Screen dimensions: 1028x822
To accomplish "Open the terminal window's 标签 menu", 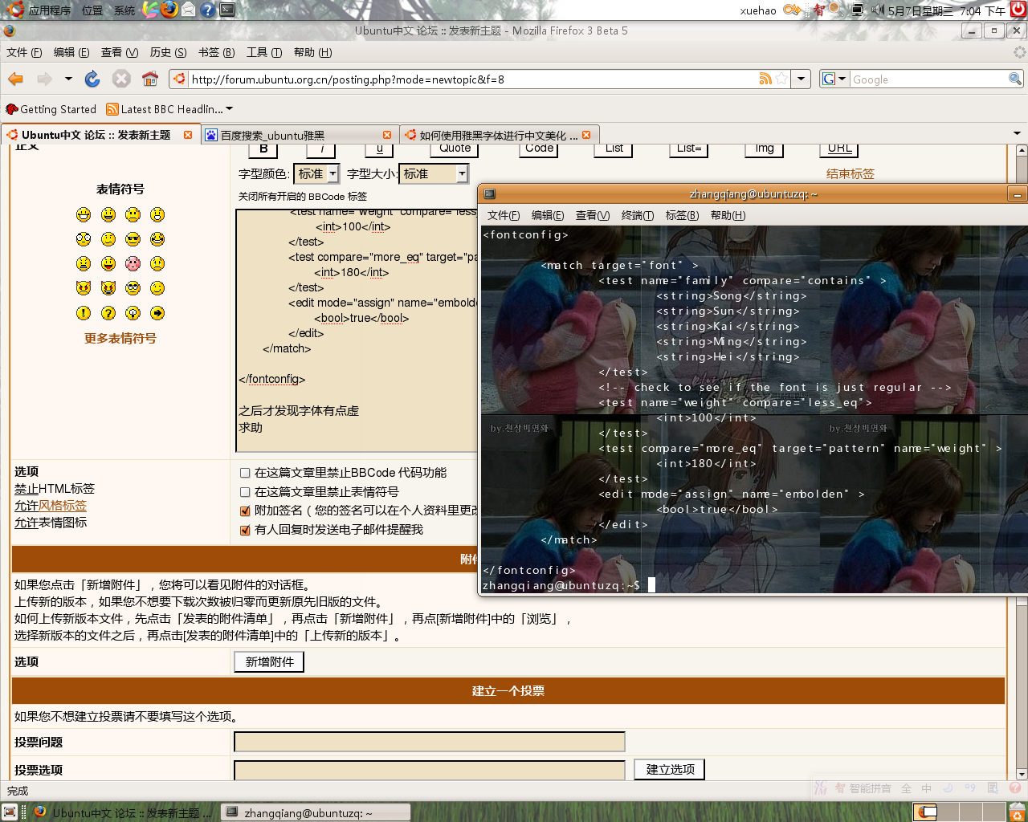I will (682, 215).
